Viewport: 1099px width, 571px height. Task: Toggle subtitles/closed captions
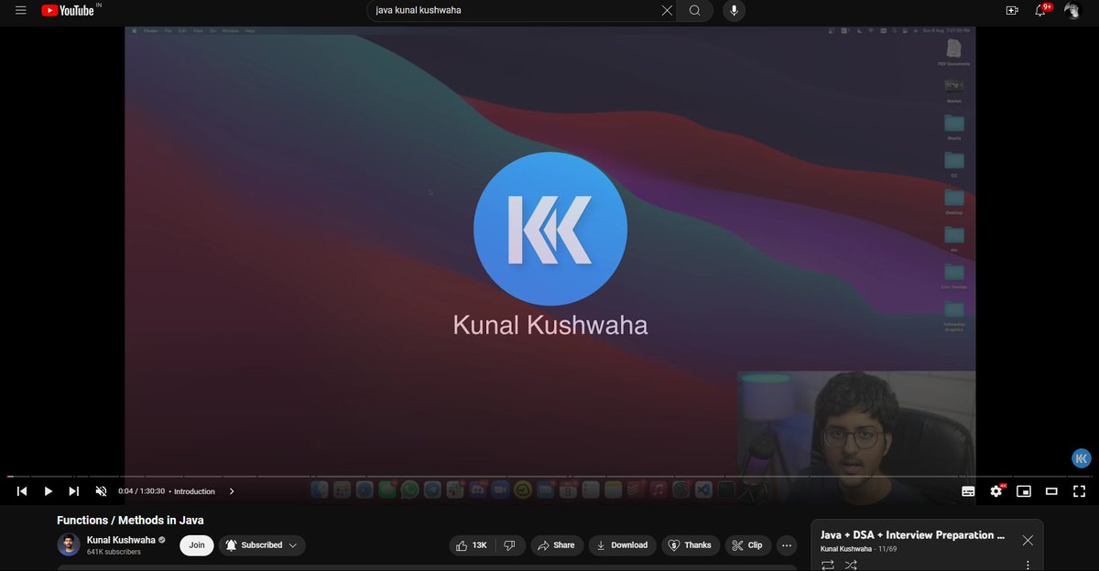968,491
